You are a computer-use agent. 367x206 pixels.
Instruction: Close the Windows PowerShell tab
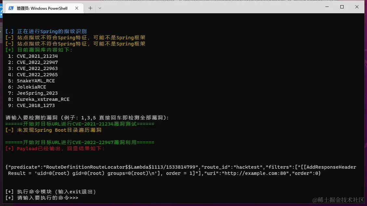(76, 8)
